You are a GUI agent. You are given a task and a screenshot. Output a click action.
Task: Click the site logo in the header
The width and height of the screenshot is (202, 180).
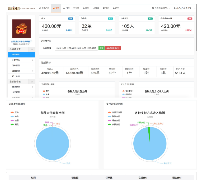(x=14, y=8)
